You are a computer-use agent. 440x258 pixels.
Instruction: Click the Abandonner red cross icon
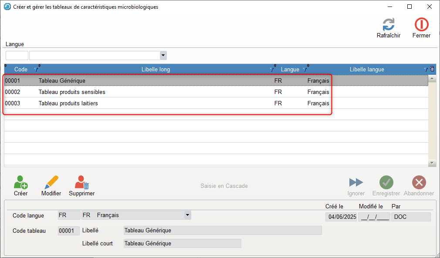(419, 182)
